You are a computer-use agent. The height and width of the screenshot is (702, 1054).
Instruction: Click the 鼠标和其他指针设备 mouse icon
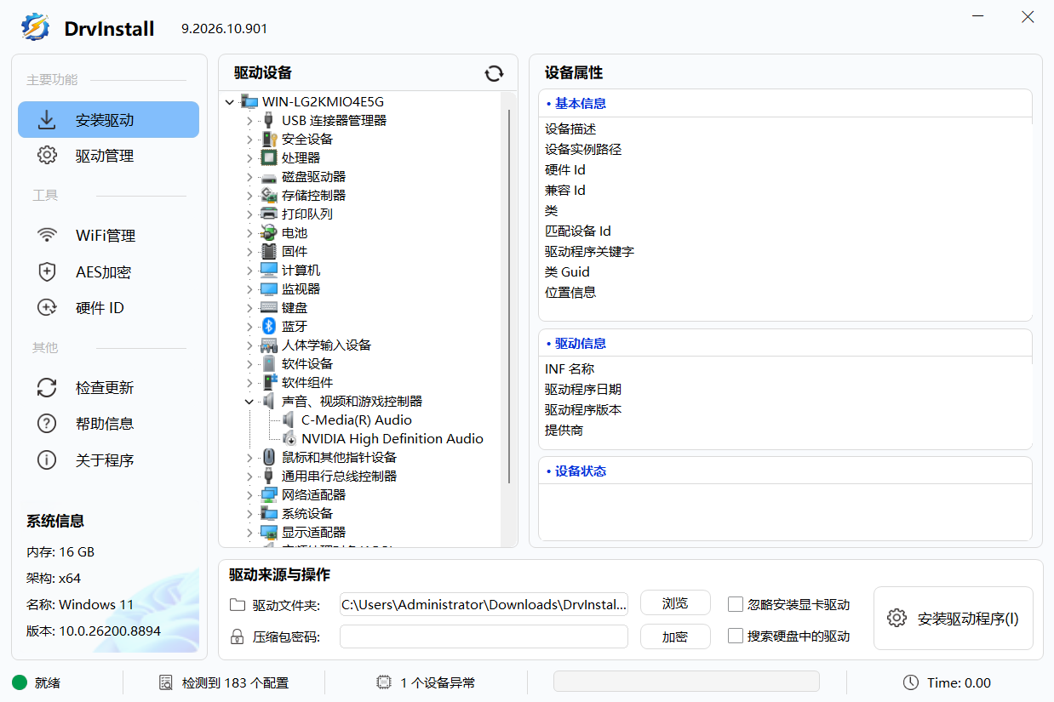click(269, 457)
